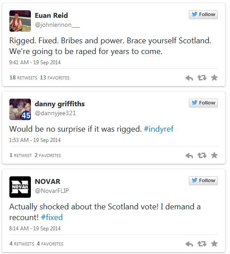
Task: Follow Euan Reid
Action: 203,15
